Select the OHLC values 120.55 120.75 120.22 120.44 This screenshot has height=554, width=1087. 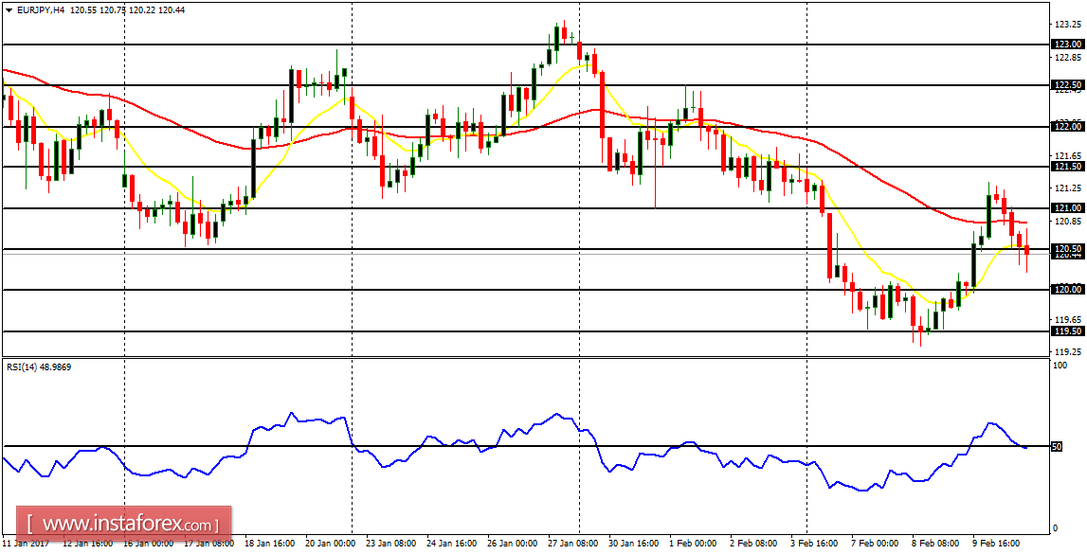point(127,10)
